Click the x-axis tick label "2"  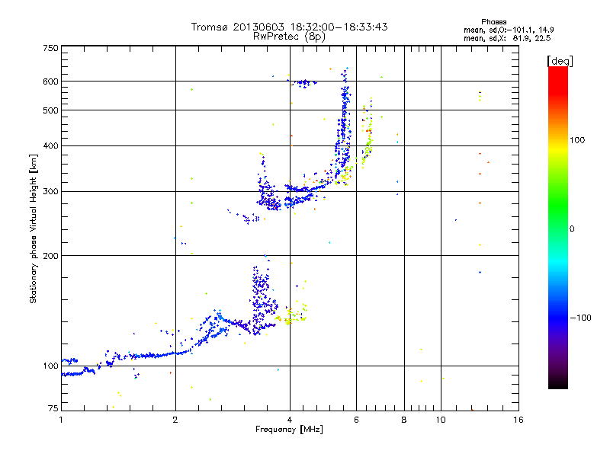pos(175,420)
